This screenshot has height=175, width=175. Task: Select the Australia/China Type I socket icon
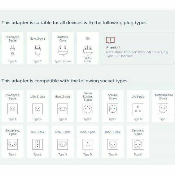coord(163,109)
